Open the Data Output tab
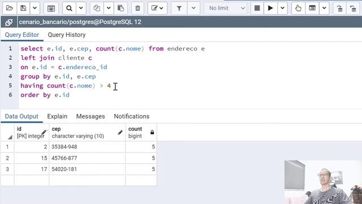The width and height of the screenshot is (362, 204). 21,116
